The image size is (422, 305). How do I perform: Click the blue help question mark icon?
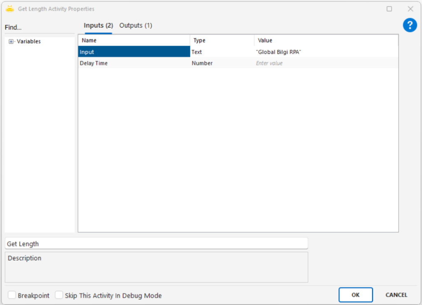coord(410,25)
